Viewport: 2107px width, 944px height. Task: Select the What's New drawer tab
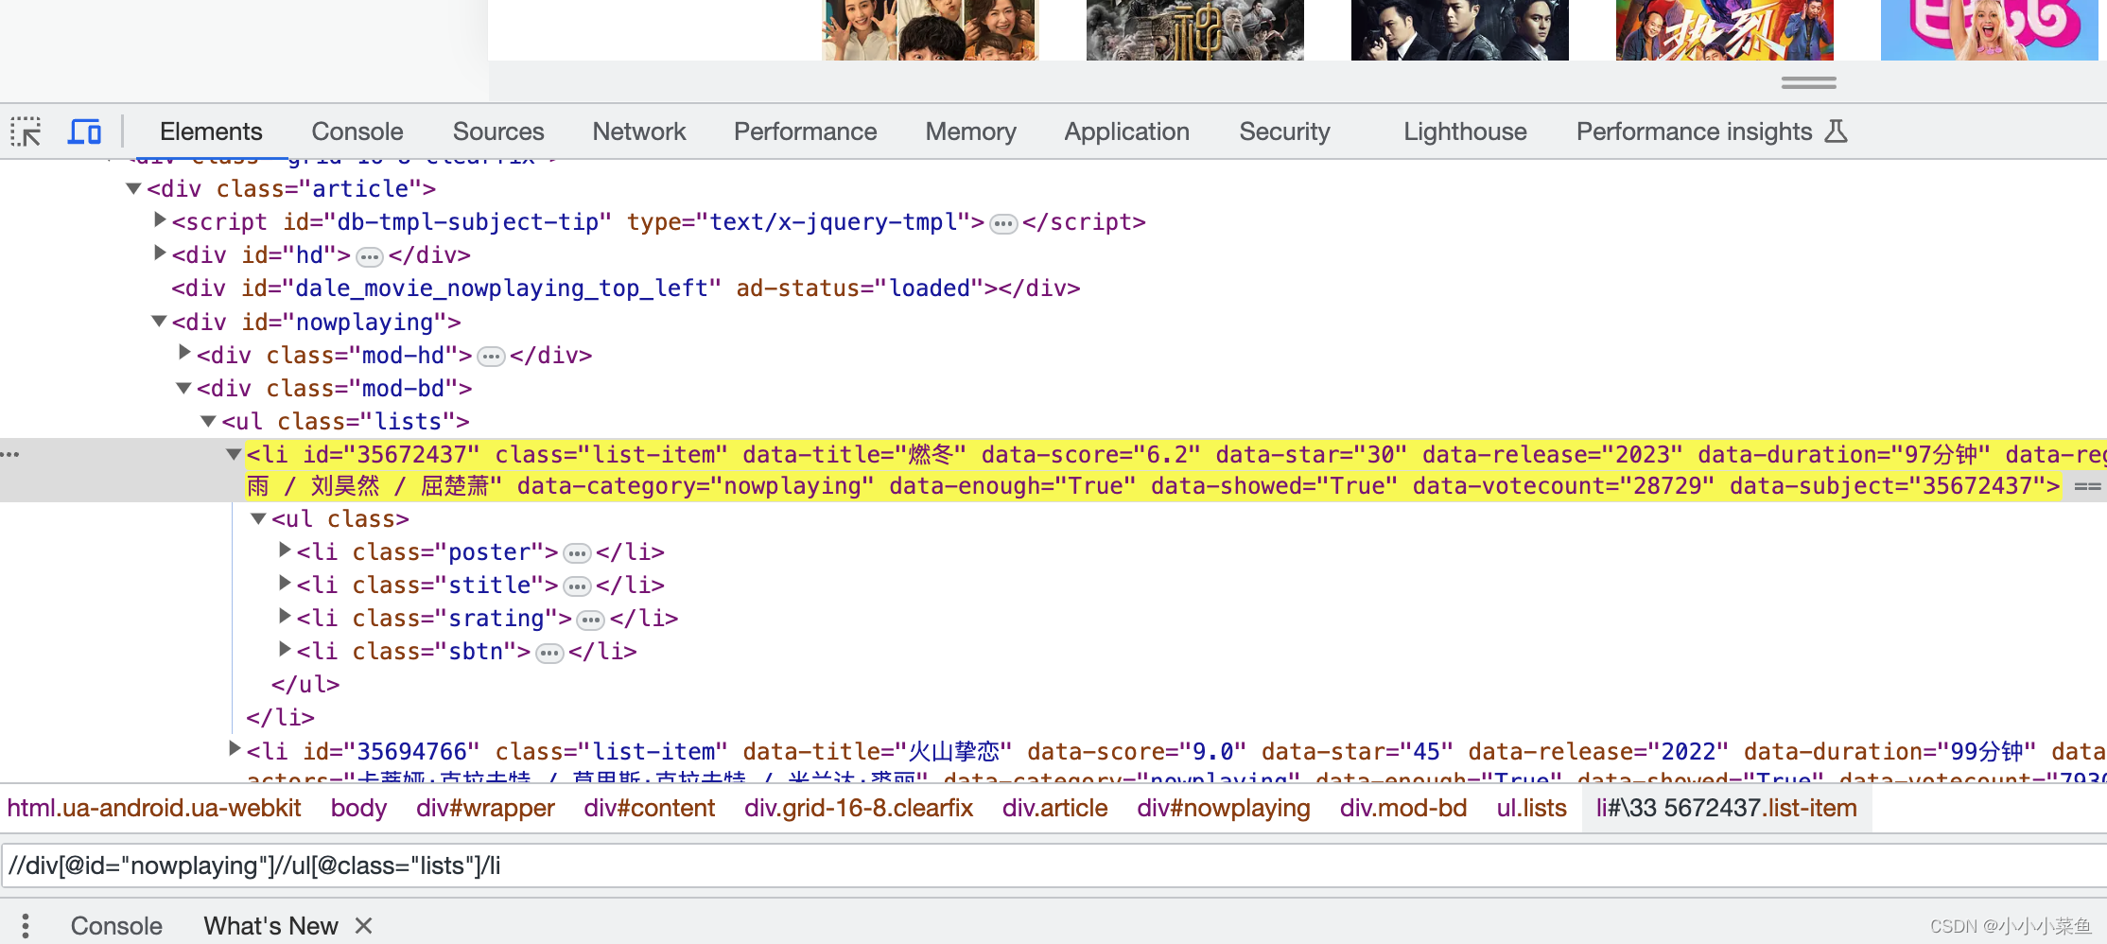point(271,925)
